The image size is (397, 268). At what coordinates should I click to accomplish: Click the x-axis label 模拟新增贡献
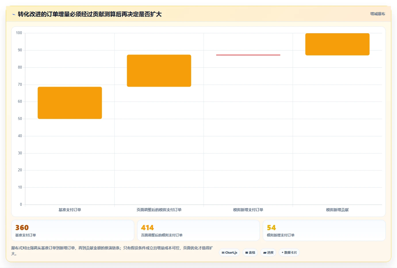pos(337,210)
